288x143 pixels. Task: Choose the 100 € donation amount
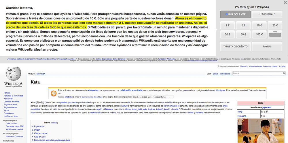[259, 35]
